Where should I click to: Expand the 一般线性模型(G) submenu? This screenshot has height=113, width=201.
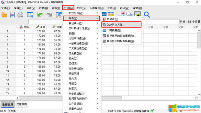pyautogui.click(x=97, y=43)
